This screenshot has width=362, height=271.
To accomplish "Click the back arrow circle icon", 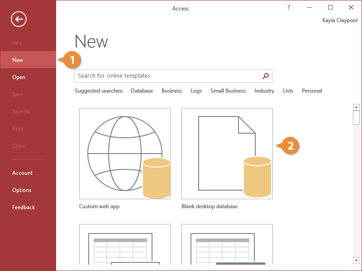I will click(x=19, y=19).
